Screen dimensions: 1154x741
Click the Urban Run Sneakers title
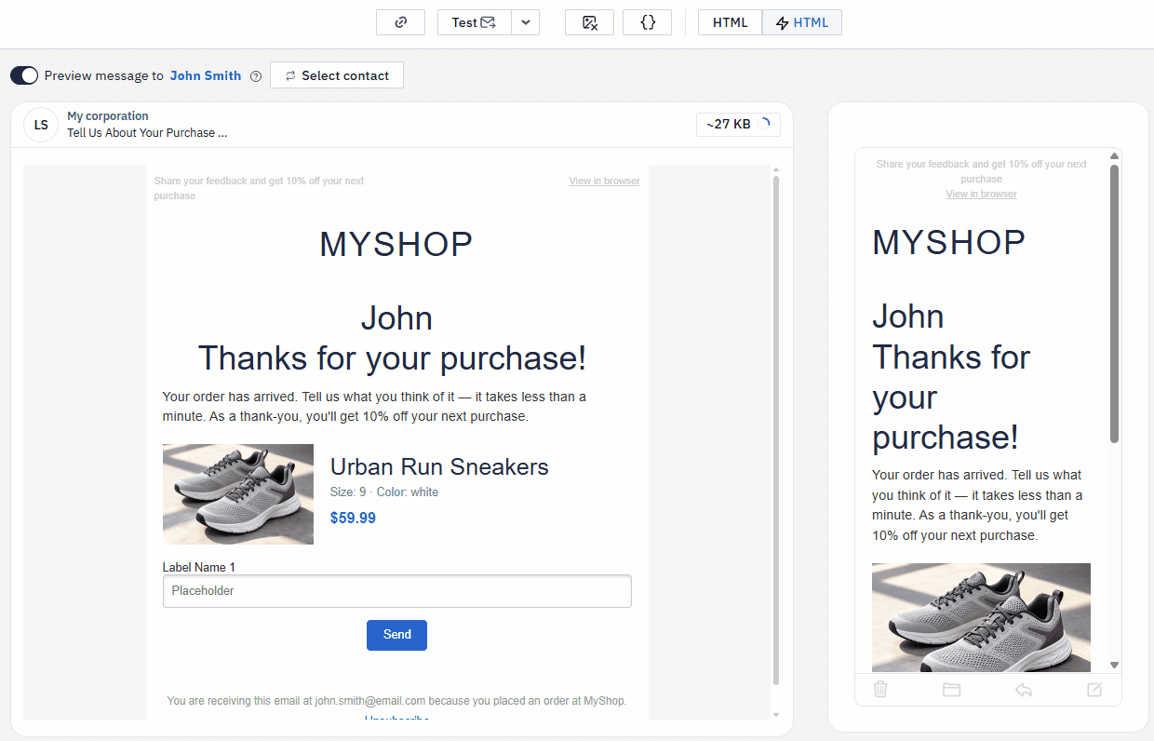[x=439, y=466]
